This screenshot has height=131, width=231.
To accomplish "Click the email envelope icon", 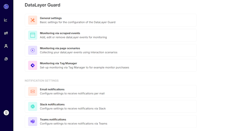I will (x=33, y=91).
